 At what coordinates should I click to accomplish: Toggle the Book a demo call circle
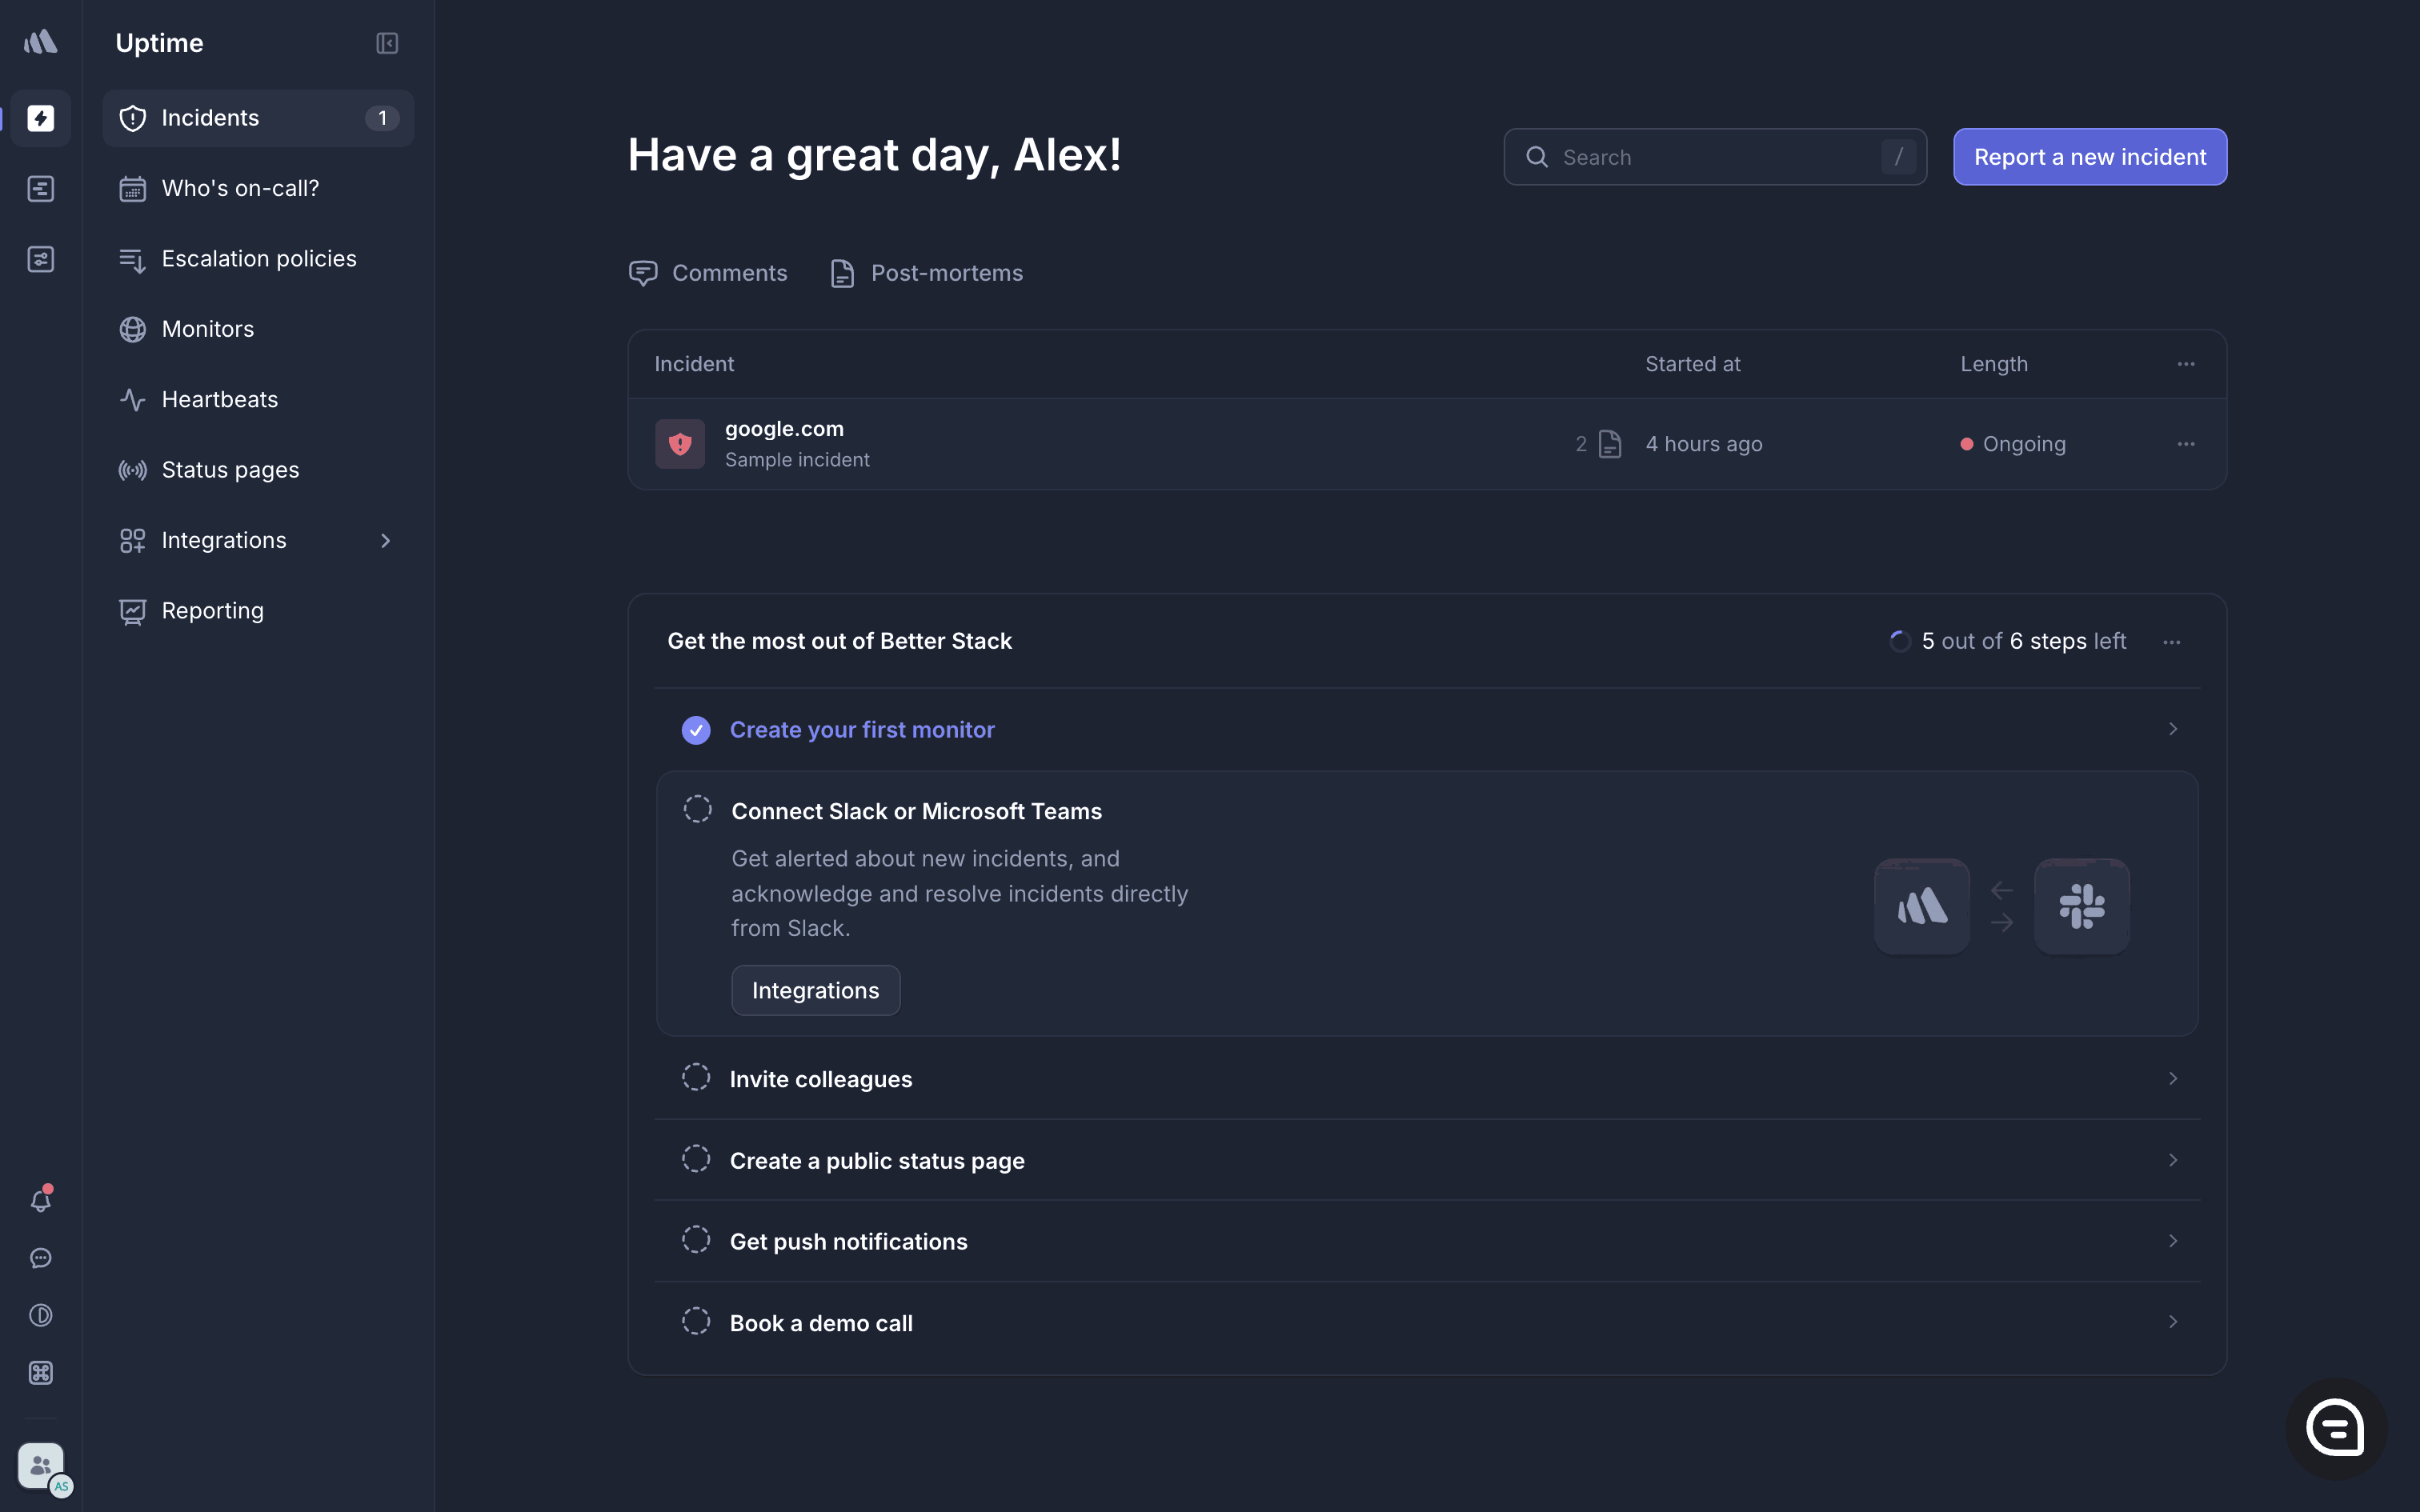(x=696, y=1322)
